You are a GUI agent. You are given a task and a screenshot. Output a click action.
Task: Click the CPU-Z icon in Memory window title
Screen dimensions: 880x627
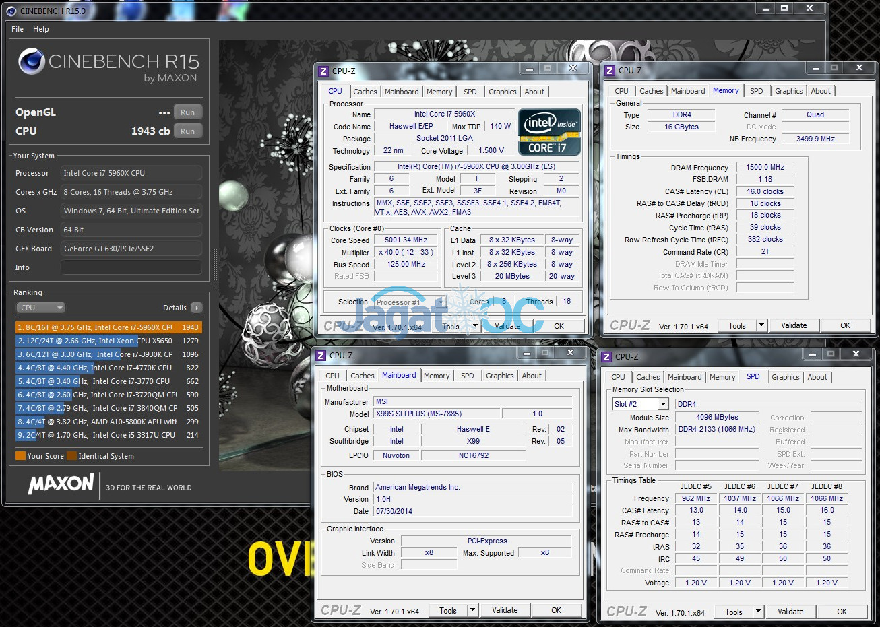click(x=609, y=71)
